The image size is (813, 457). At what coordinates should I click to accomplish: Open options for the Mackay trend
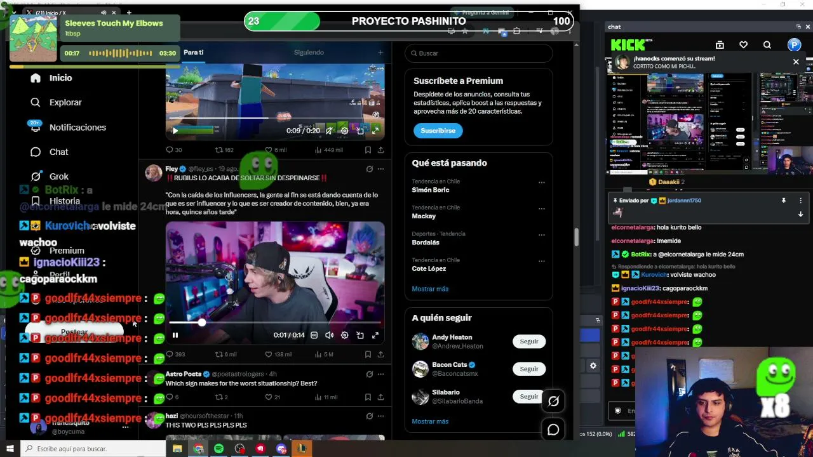[x=542, y=209]
